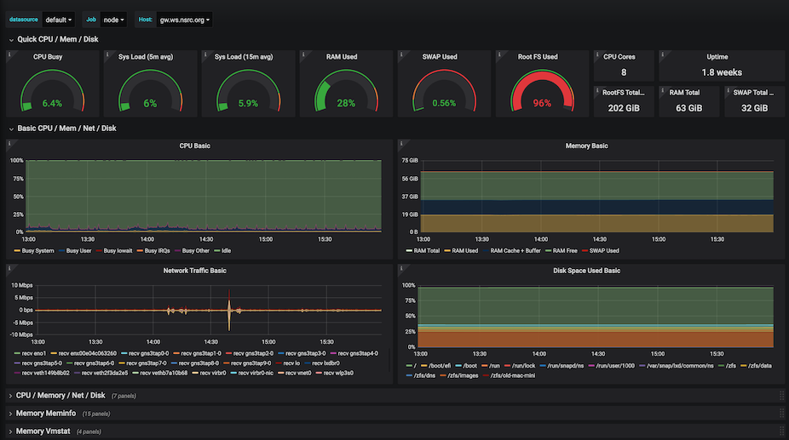This screenshot has height=440, width=789.
Task: Open the Host dropdown gw.ws.nsrc.org
Action: 185,20
